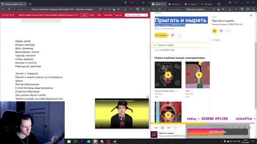This screenshot has height=144, width=257.
Task: Open translate extension in Genius window toolbar
Action: (137, 9)
